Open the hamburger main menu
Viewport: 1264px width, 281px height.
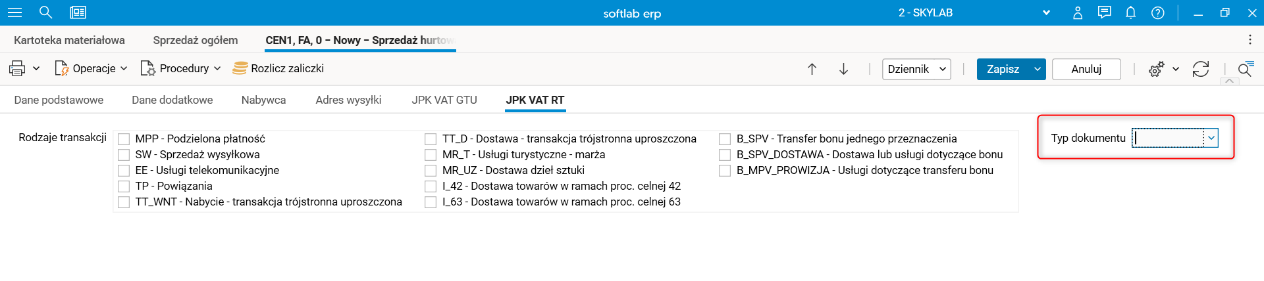[14, 12]
